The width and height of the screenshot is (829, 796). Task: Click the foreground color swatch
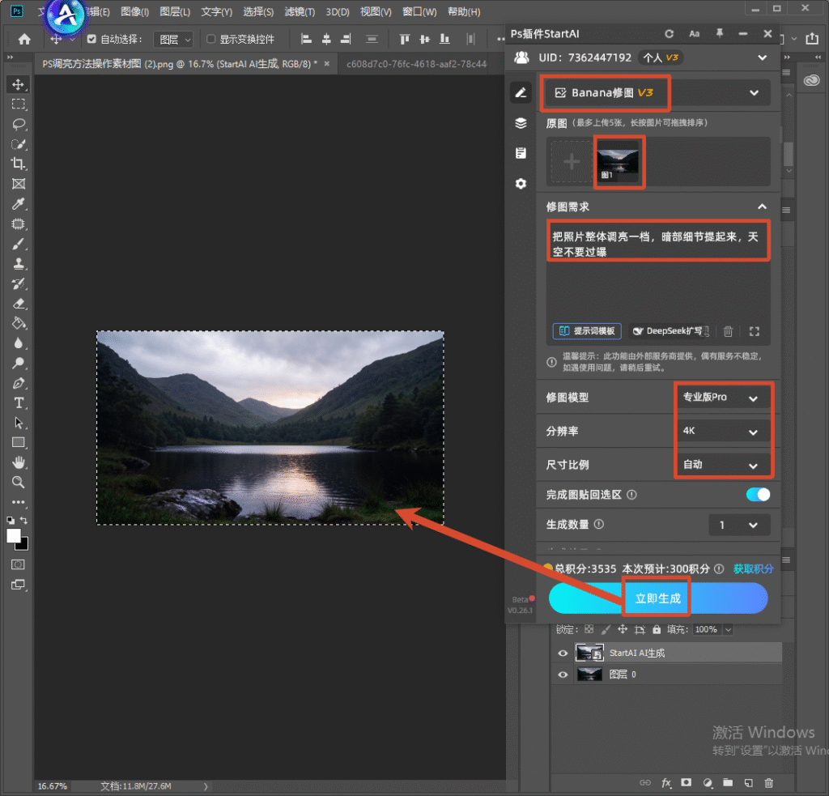pyautogui.click(x=14, y=536)
